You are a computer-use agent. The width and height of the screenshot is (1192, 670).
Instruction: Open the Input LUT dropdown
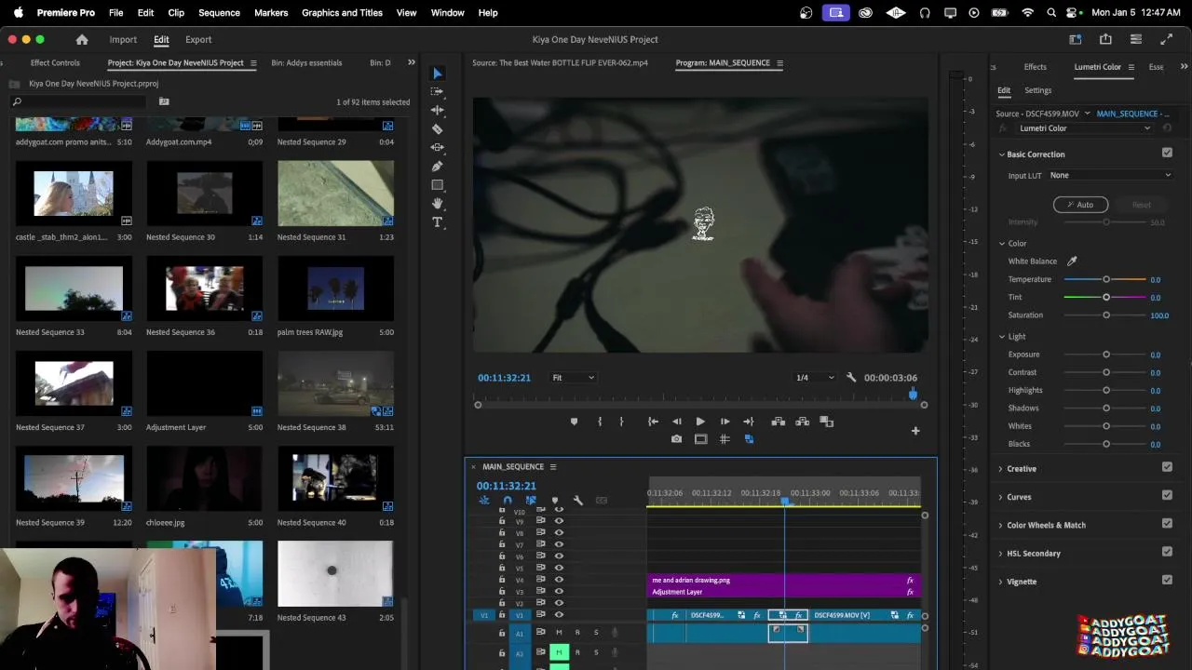[x=1109, y=175]
